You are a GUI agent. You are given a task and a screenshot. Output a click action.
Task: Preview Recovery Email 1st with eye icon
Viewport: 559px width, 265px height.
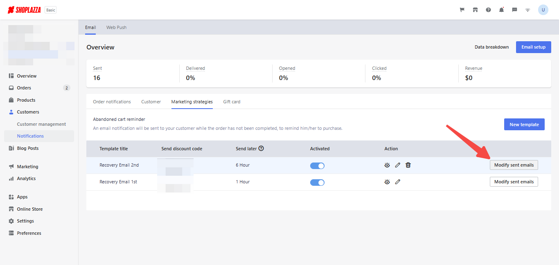(x=387, y=182)
